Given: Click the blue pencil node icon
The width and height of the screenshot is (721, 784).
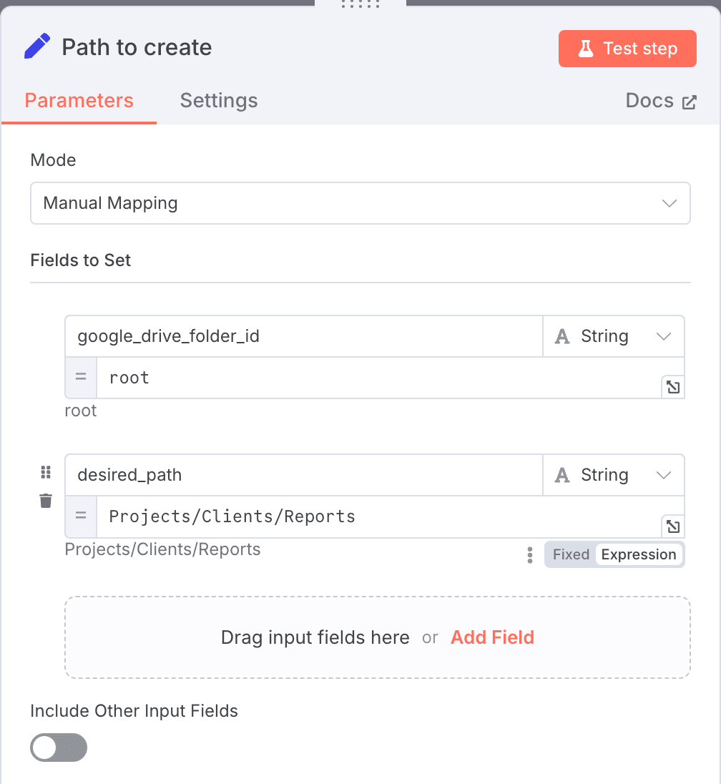Looking at the screenshot, I should [x=37, y=46].
